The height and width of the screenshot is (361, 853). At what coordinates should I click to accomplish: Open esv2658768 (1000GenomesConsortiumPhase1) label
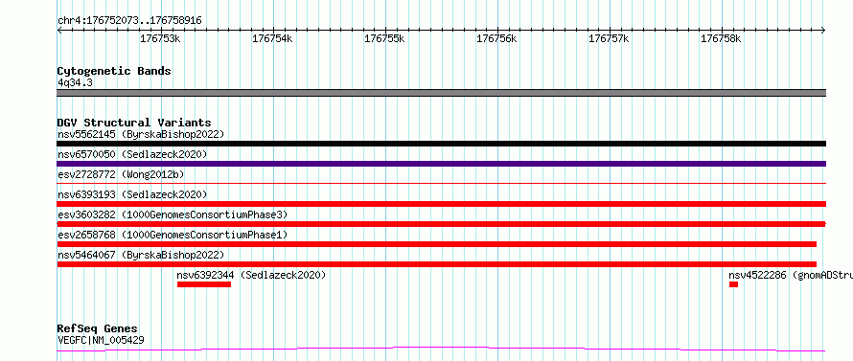click(x=173, y=235)
